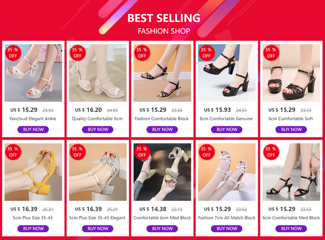325x240 pixels.
Task: Click the 35% OFF badge on yellow sandal
Action: pyautogui.click(x=13, y=152)
